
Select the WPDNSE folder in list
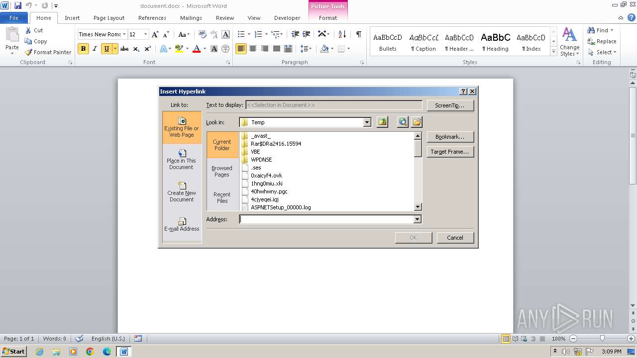click(261, 160)
